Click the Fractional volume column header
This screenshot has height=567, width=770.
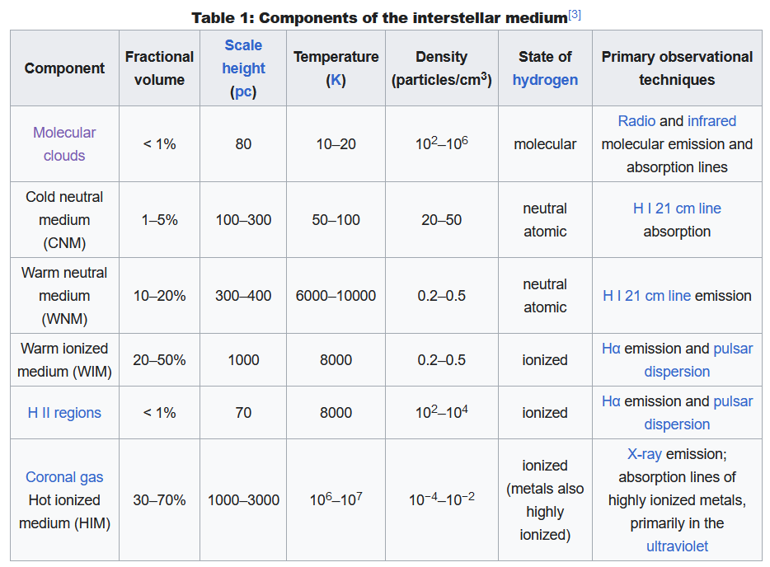point(159,68)
